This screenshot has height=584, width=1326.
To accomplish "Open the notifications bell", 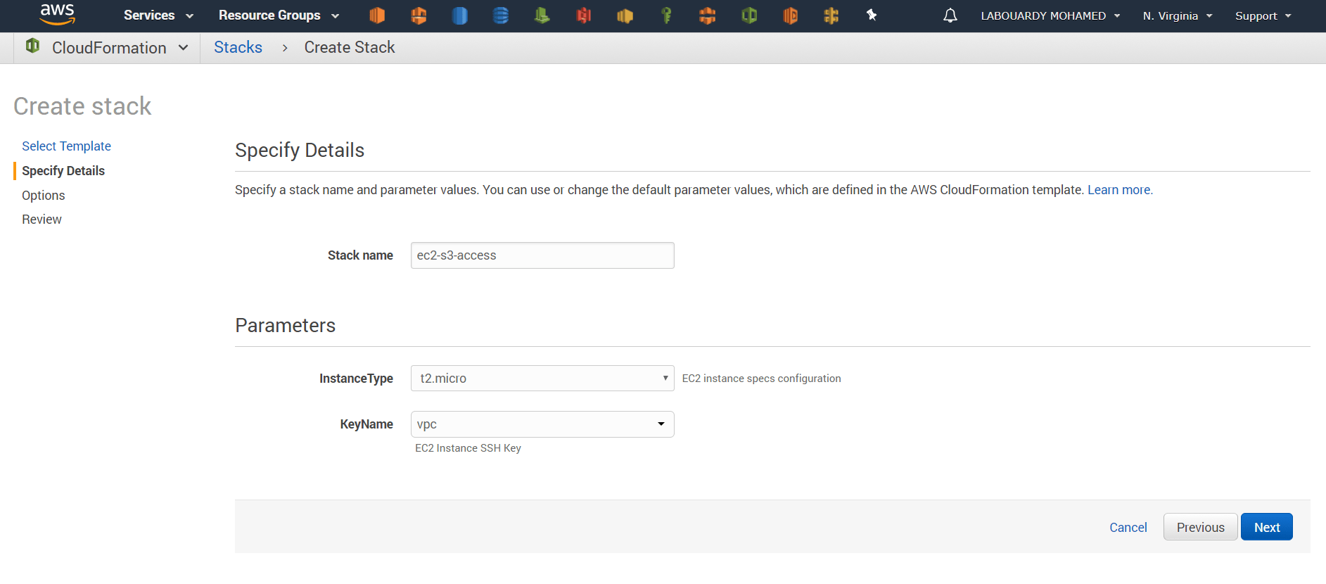I will 950,15.
